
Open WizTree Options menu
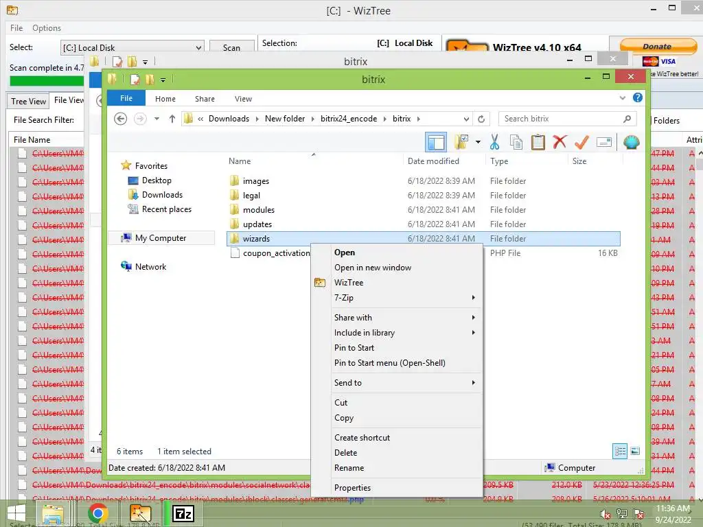(x=47, y=27)
